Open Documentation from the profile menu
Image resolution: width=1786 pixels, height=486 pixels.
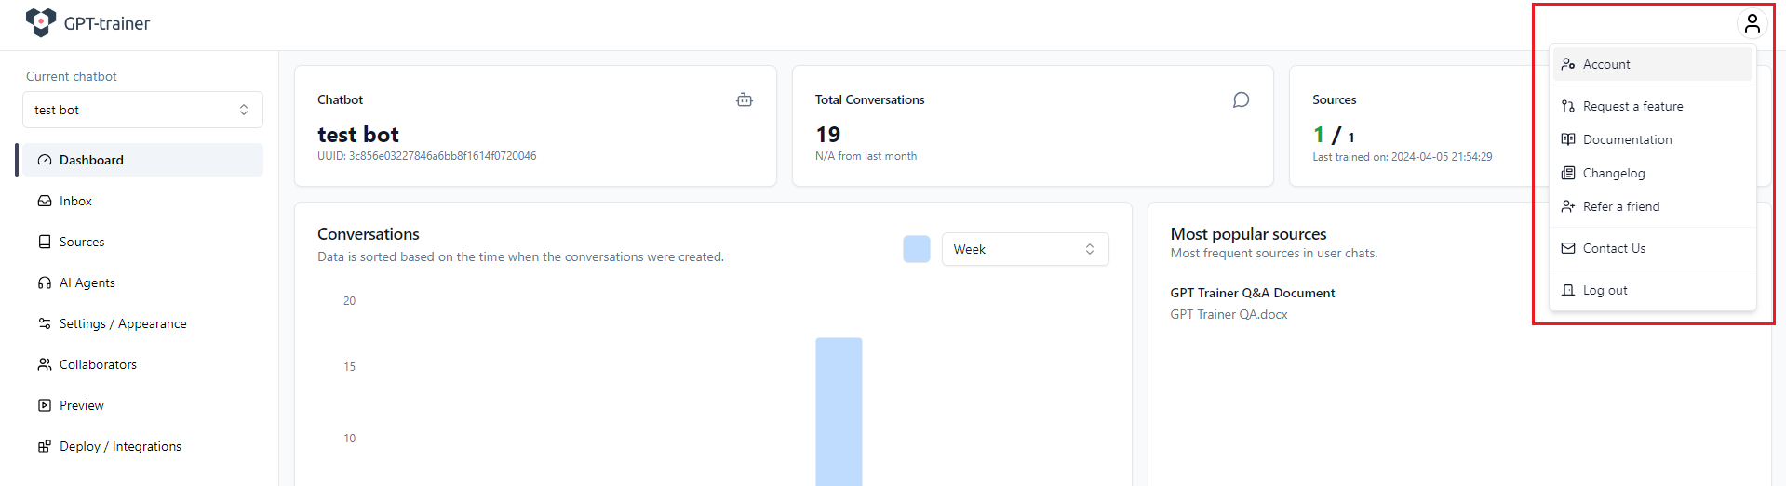[1652, 139]
